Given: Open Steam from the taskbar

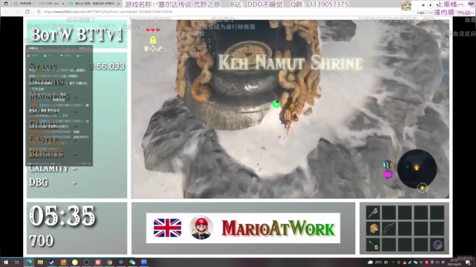Looking at the screenshot, I should tap(52, 262).
